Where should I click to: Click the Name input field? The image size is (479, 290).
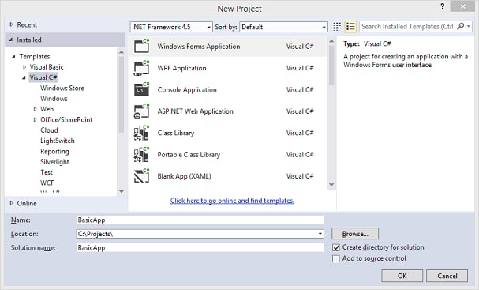point(200,220)
